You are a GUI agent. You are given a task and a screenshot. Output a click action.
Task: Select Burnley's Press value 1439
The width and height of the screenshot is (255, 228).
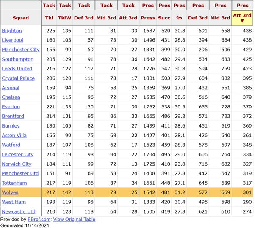point(149,126)
